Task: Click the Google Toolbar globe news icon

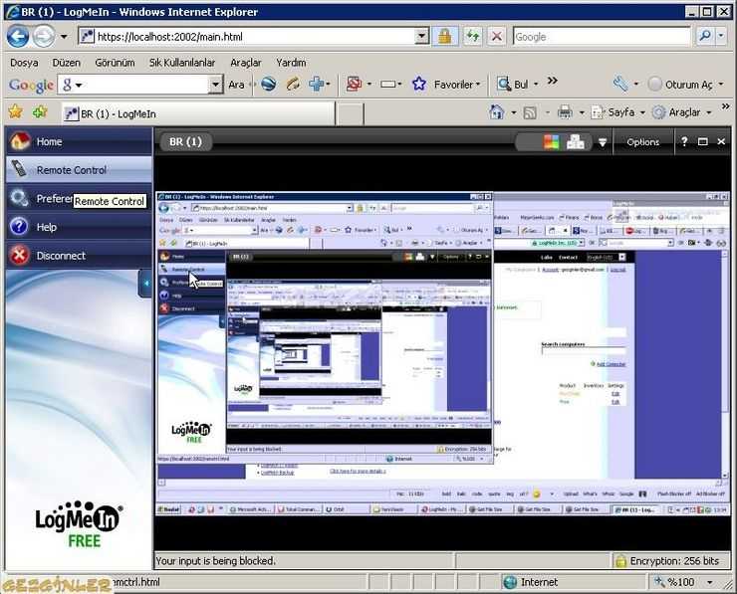Action: pos(268,84)
